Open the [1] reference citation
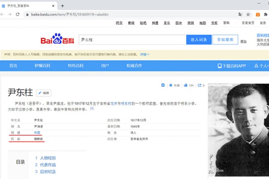 (92, 109)
